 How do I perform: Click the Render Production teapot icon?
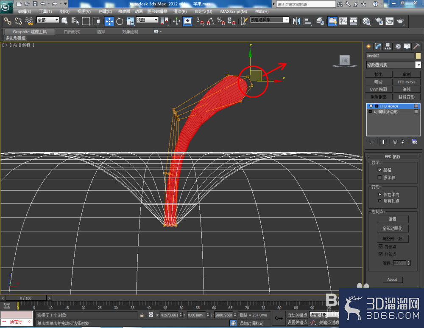(400, 21)
